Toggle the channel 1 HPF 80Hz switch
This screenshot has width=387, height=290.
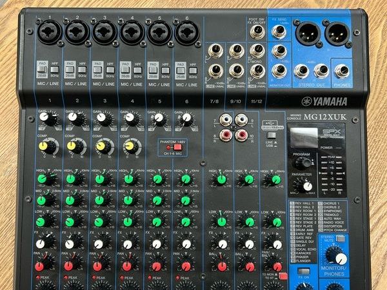(55, 70)
